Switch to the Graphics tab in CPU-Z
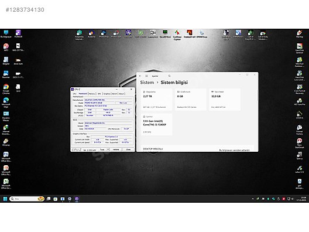The image size is (309, 232). [x=107, y=94]
